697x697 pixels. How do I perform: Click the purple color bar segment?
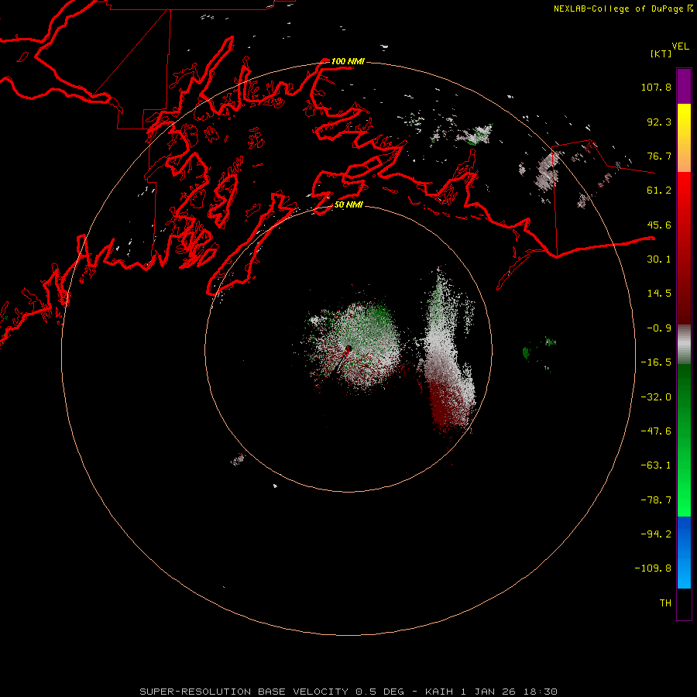(684, 86)
